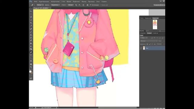Select the Crop tool

31,23
